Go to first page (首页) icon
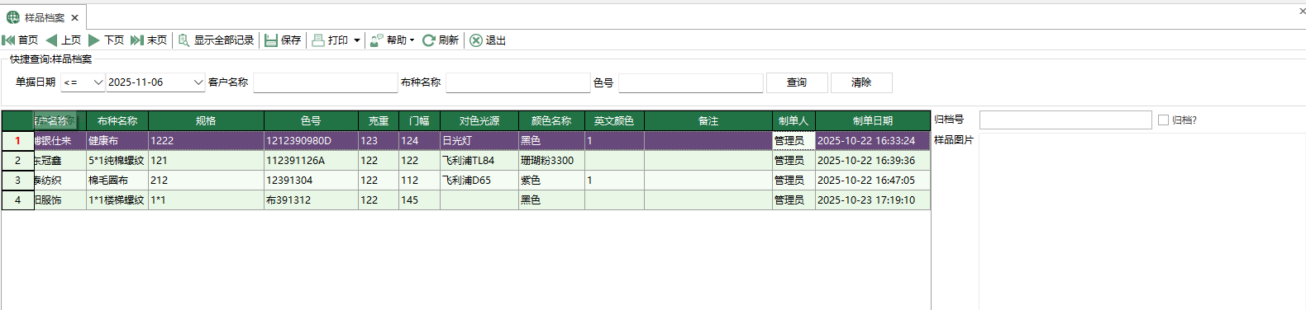Screen dimensions: 1306x310 click(x=8, y=40)
